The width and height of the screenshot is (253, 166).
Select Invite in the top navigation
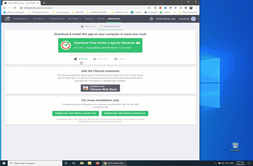coord(101,19)
